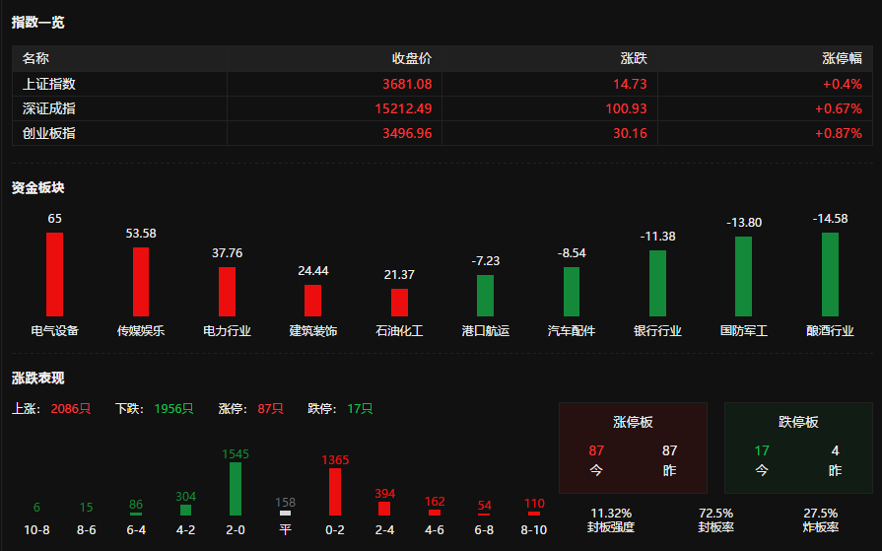The image size is (882, 551).
Task: Click the -14.58 fund flow value
Action: point(830,219)
